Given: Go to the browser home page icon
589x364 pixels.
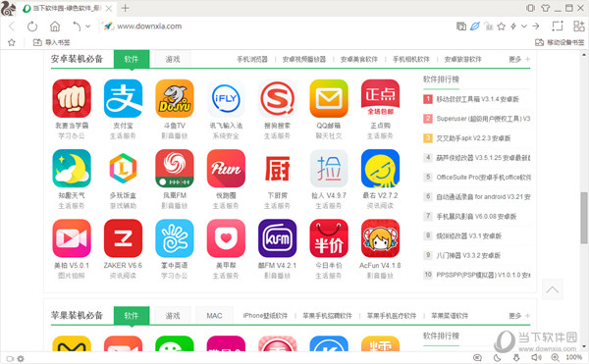Looking at the screenshot, I should click(x=55, y=26).
